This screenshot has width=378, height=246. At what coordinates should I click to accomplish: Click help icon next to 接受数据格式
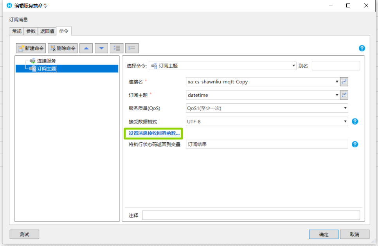click(355, 121)
